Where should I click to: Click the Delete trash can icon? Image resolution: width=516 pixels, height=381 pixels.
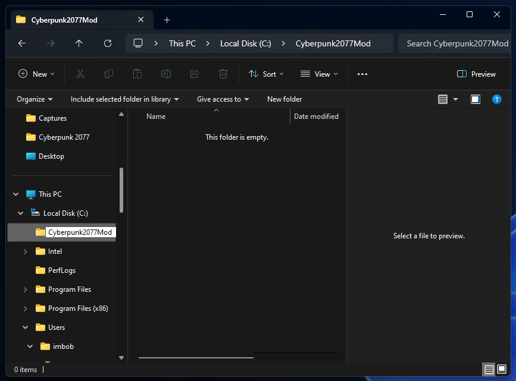(x=223, y=74)
